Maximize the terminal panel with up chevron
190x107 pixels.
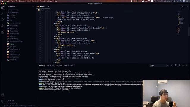183,65
